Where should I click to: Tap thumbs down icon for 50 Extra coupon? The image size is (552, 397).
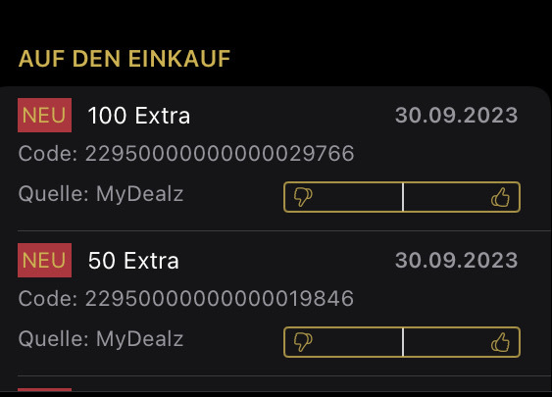[303, 342]
